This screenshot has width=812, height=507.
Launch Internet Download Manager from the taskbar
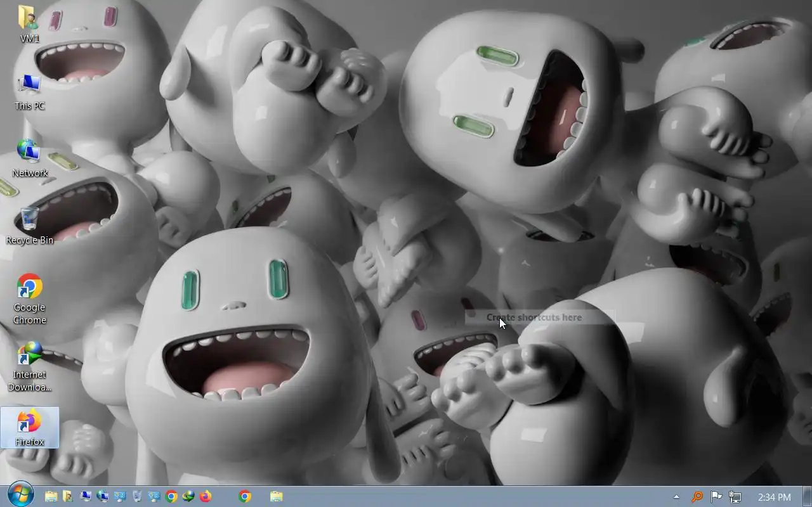188,497
